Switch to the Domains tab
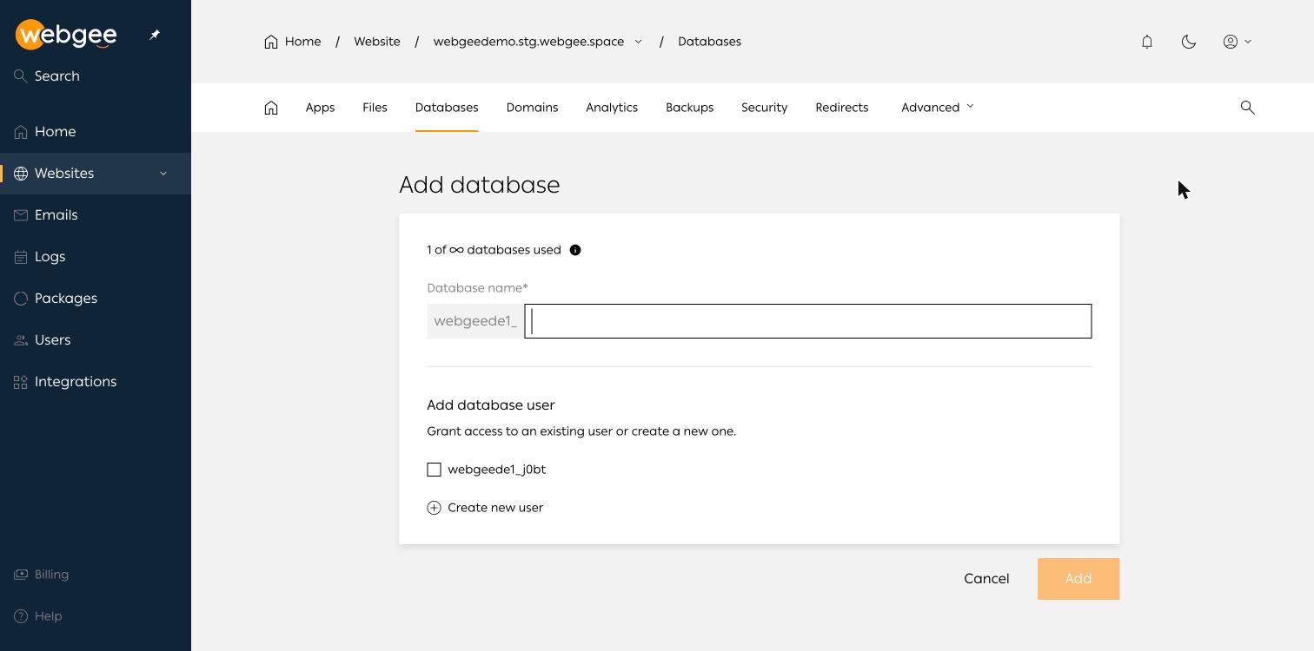 click(532, 108)
